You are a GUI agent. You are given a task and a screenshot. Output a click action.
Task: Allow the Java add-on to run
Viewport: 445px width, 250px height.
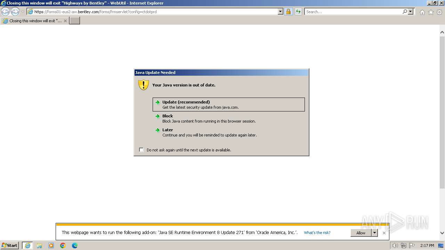[x=361, y=233]
